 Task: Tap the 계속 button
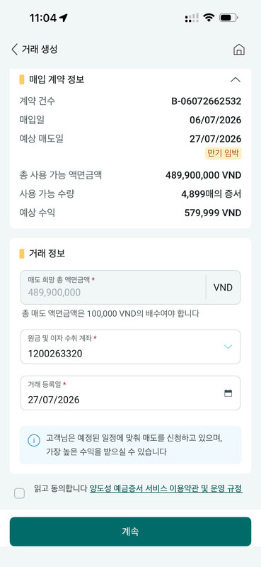[x=130, y=532]
